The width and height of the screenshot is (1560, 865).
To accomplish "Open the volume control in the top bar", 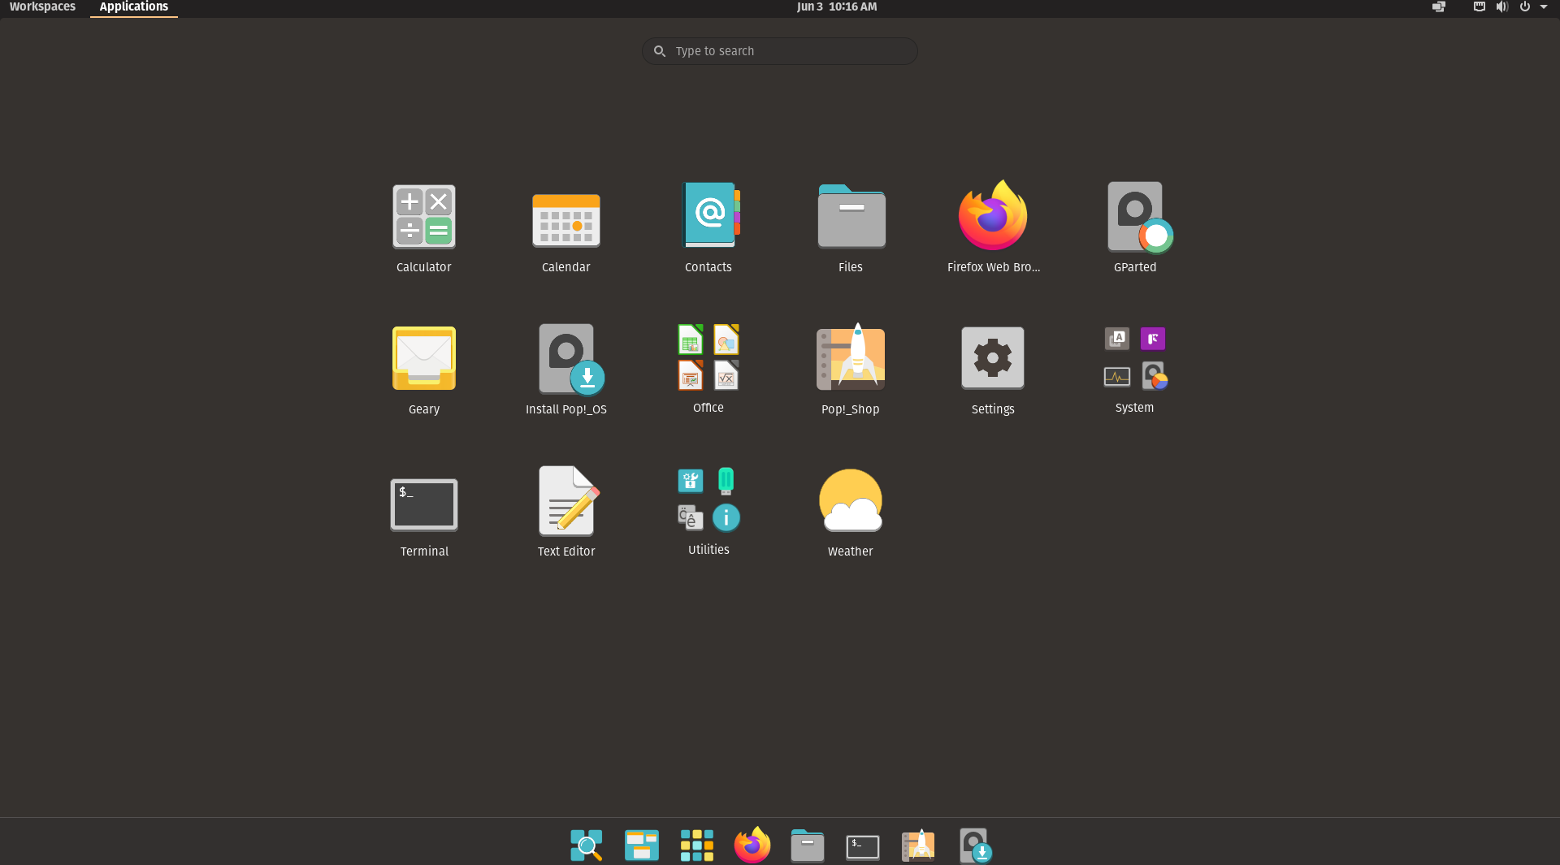I will (x=1501, y=6).
